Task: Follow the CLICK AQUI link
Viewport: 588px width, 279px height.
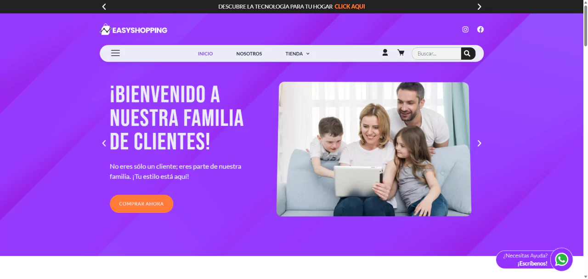Action: click(350, 6)
